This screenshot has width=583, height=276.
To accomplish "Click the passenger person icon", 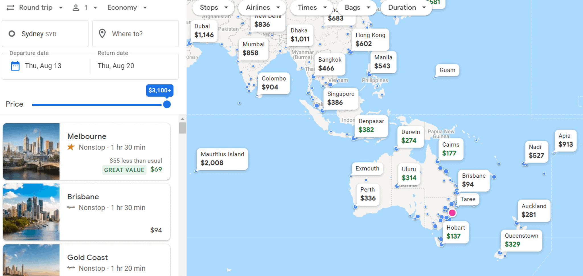I will click(x=76, y=8).
